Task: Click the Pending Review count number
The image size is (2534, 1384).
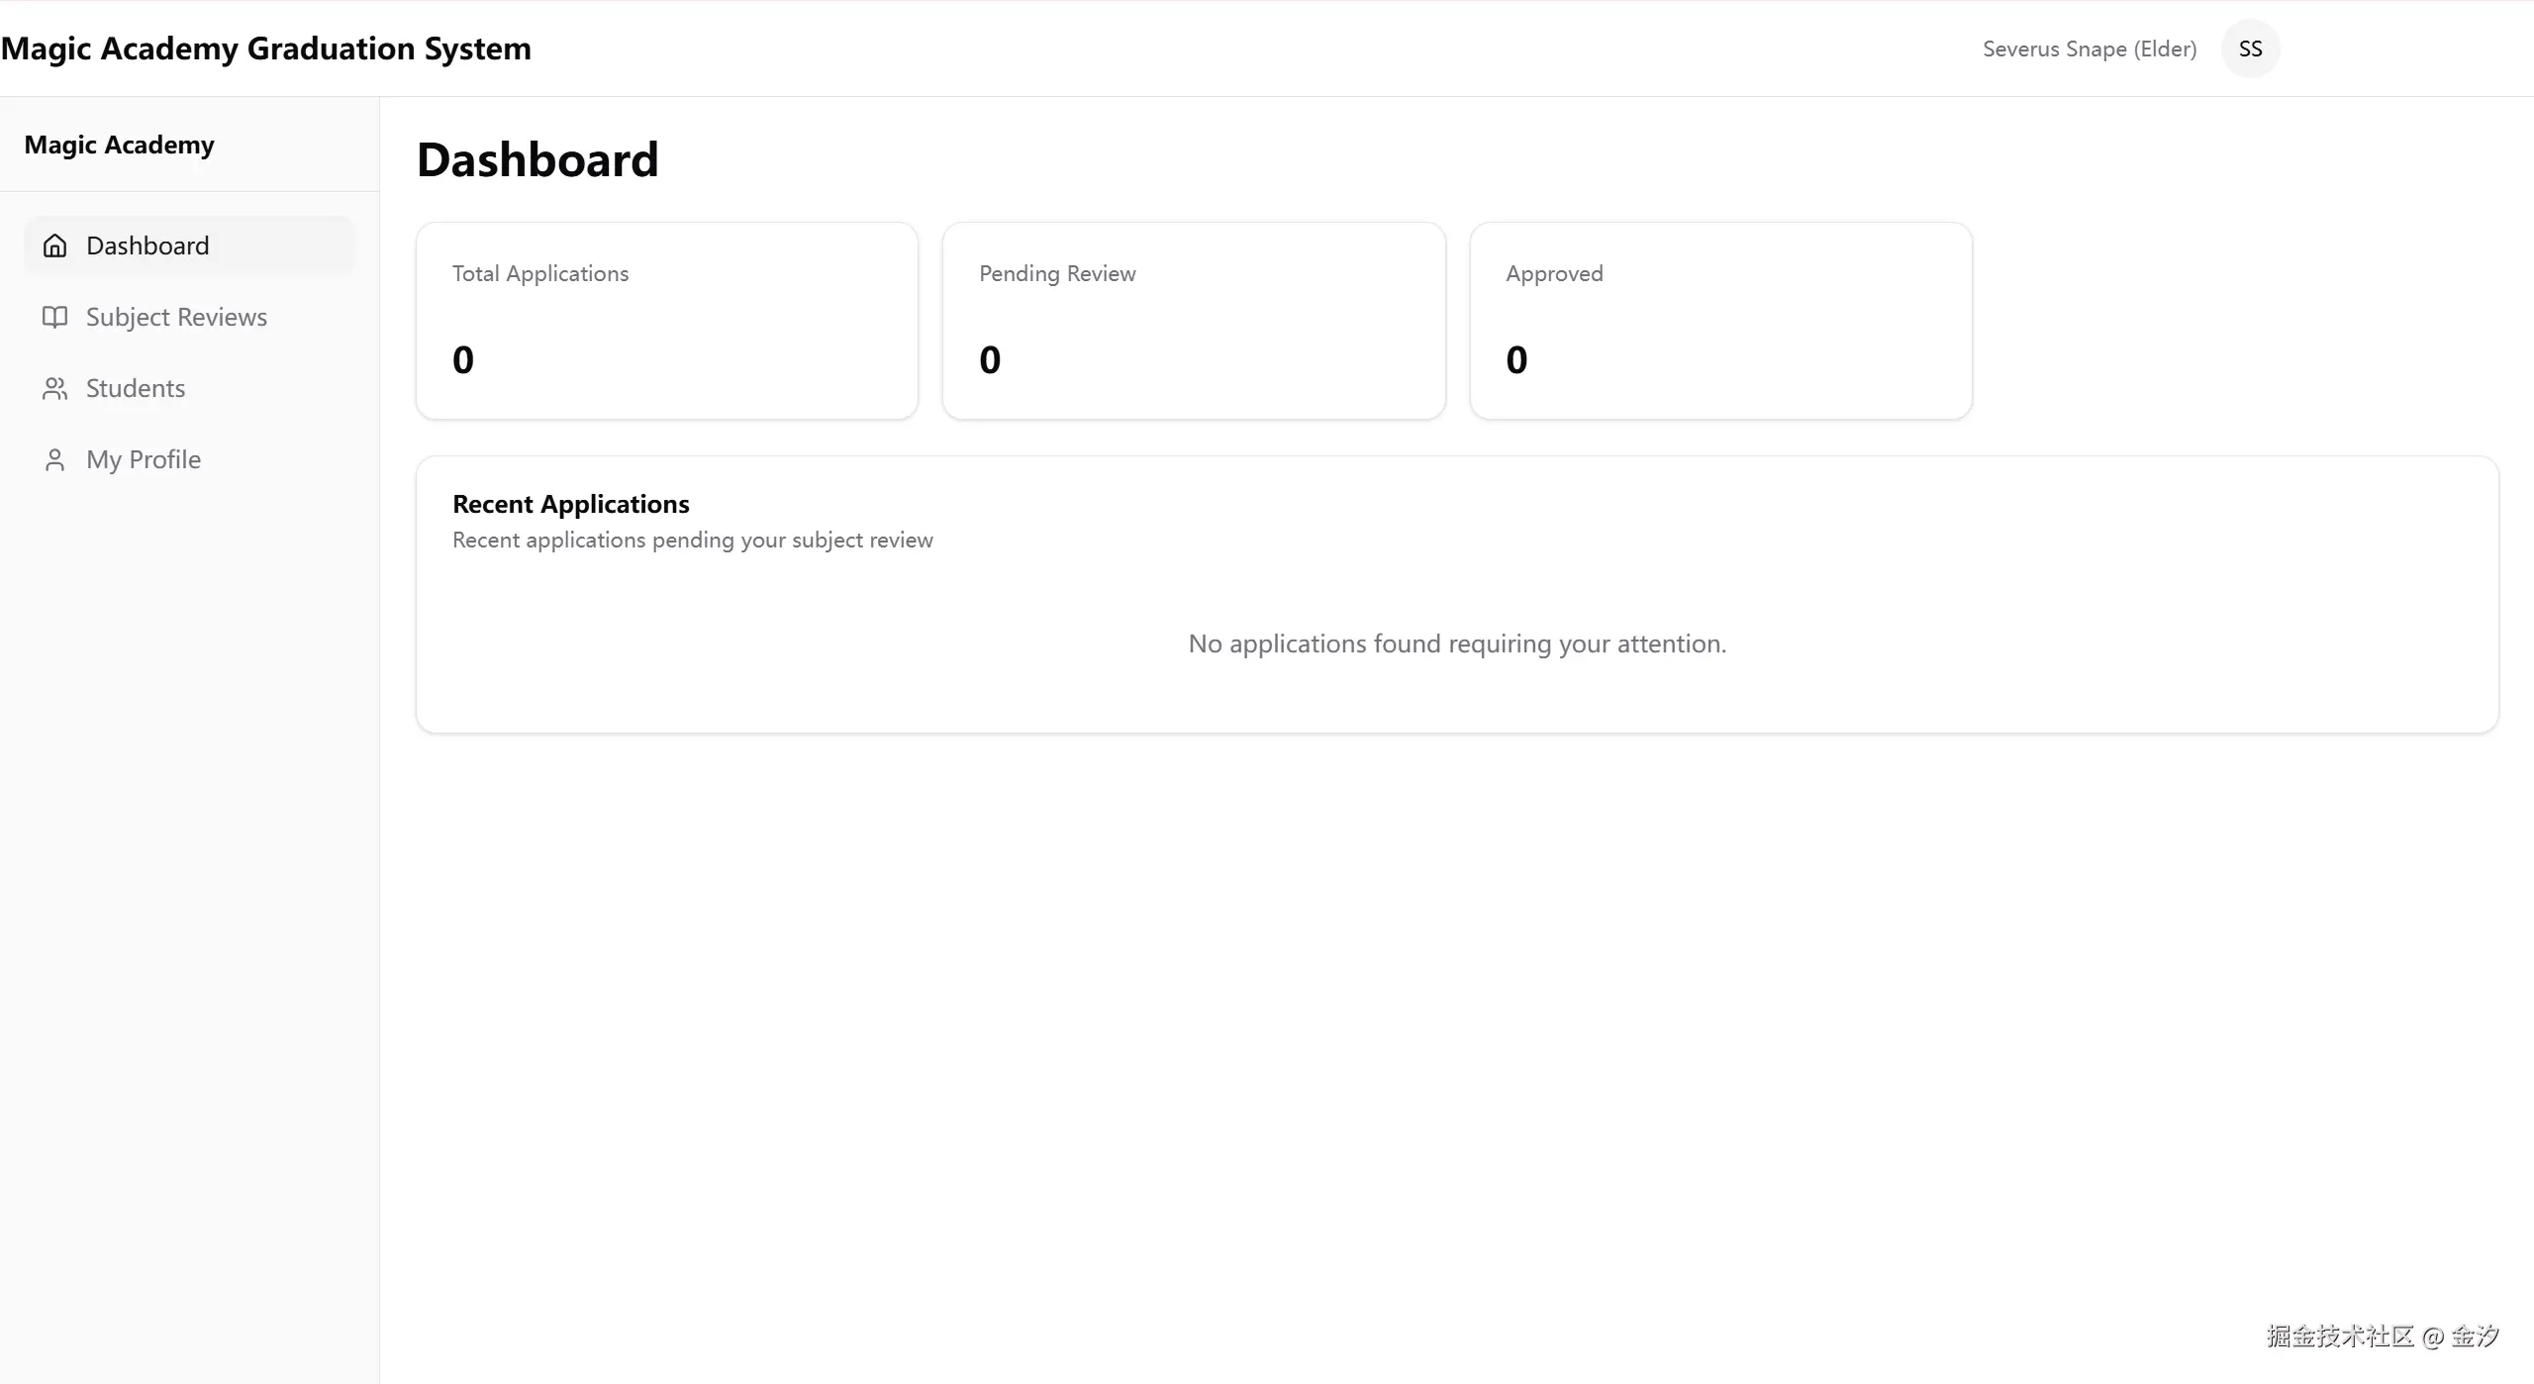Action: coord(990,359)
